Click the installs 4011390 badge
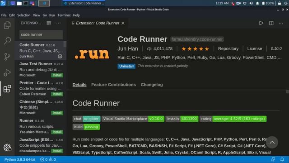 tap(182, 119)
